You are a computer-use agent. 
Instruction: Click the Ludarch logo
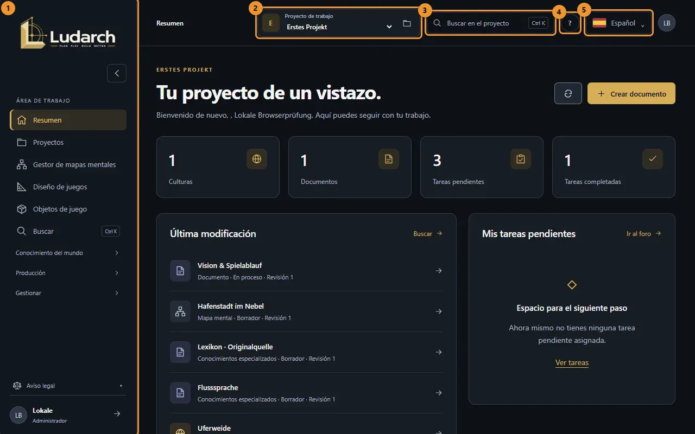68,33
